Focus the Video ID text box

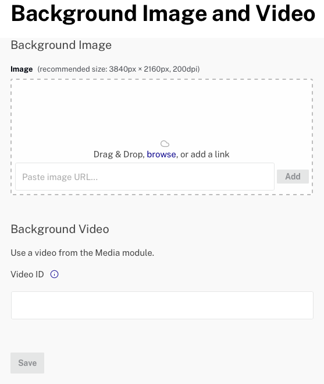tap(162, 305)
